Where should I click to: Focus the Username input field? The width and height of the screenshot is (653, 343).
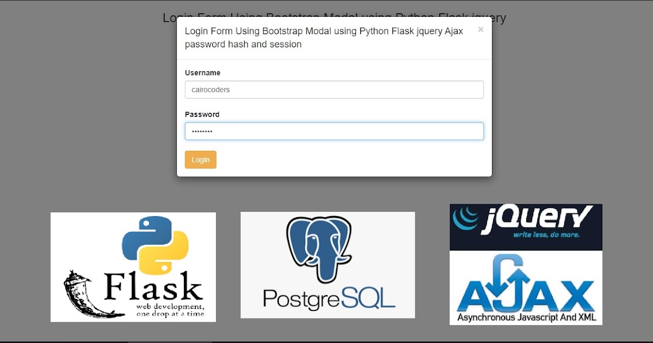pyautogui.click(x=334, y=89)
